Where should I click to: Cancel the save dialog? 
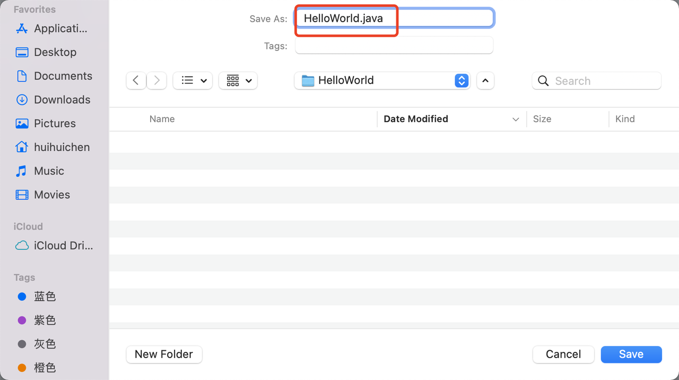563,354
